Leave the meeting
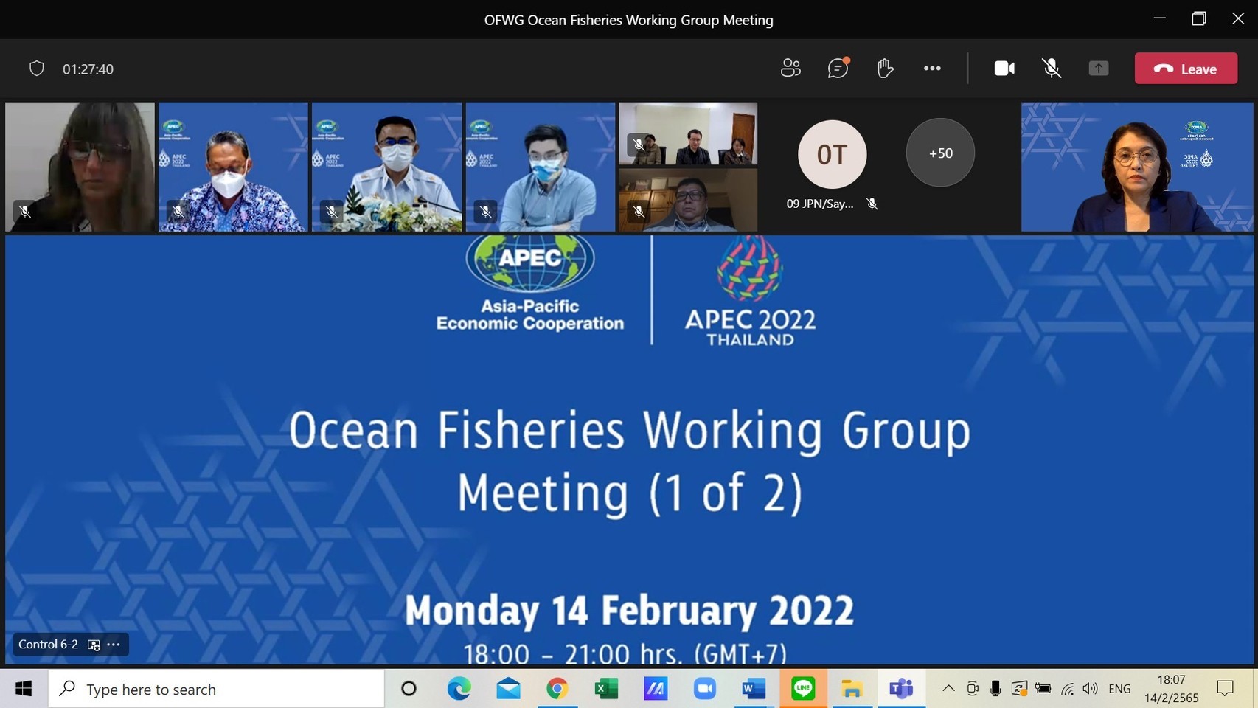Viewport: 1258px width, 708px height. tap(1186, 69)
